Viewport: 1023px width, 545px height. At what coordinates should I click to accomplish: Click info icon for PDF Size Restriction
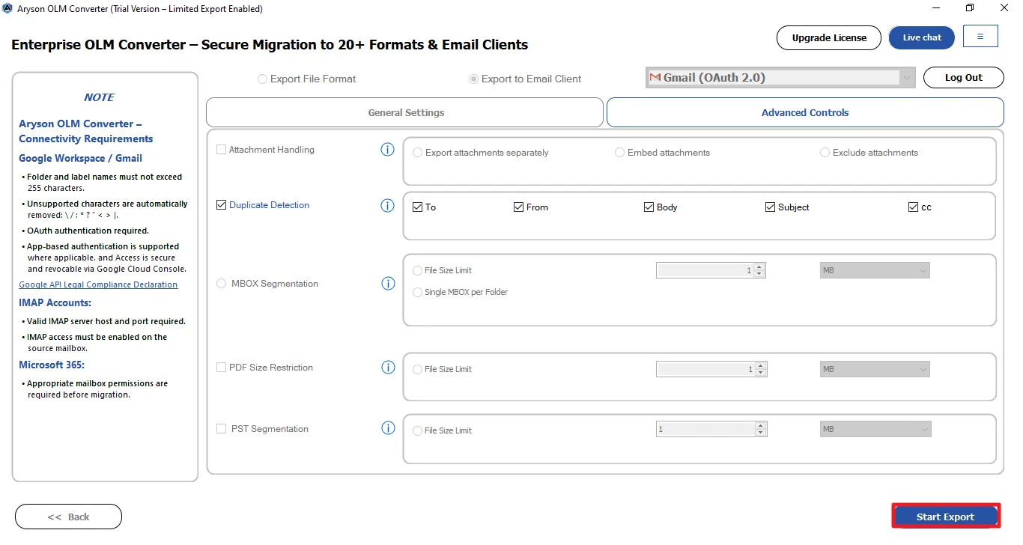point(387,368)
